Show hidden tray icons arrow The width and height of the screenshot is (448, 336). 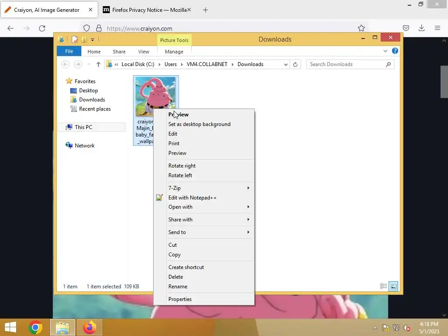[x=375, y=328]
